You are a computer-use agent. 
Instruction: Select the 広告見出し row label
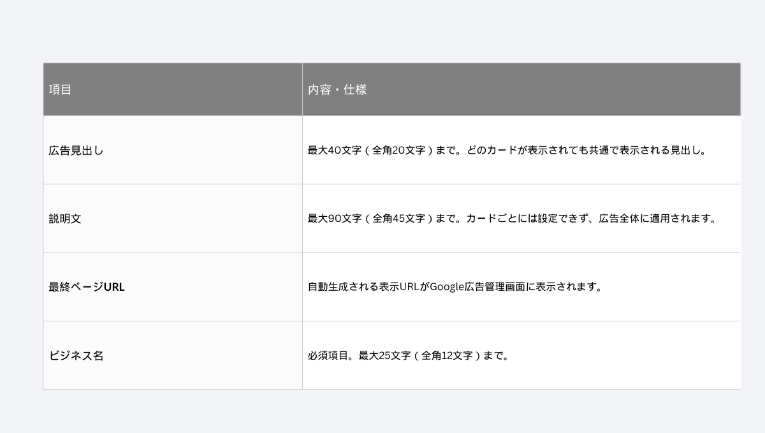pos(76,150)
